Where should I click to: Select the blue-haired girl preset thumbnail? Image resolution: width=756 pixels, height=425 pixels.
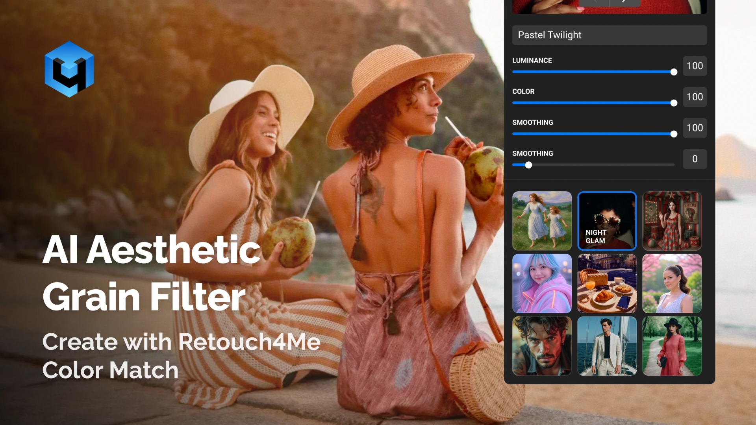click(x=542, y=283)
